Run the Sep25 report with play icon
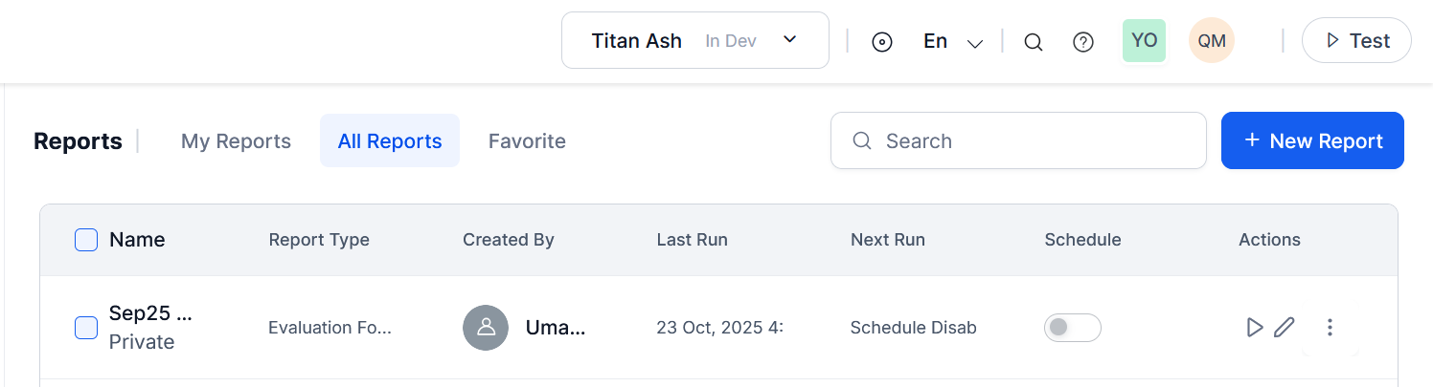Image resolution: width=1433 pixels, height=387 pixels. click(x=1254, y=328)
